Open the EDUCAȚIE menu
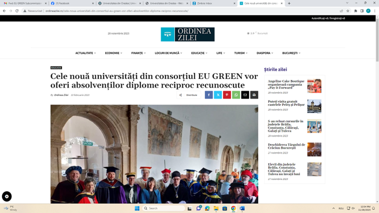This screenshot has height=213, width=379. point(199,53)
